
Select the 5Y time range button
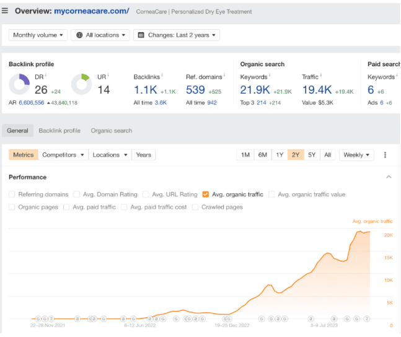[312, 155]
